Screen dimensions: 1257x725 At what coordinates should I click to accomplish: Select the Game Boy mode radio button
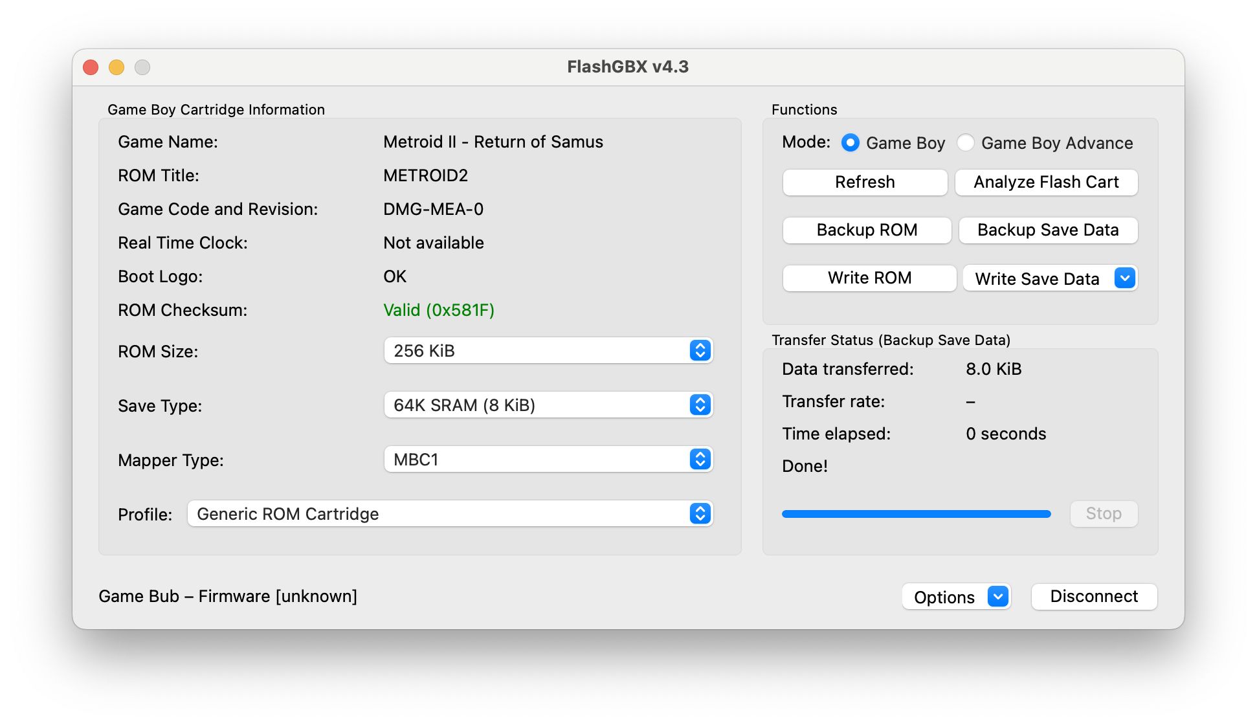point(851,143)
